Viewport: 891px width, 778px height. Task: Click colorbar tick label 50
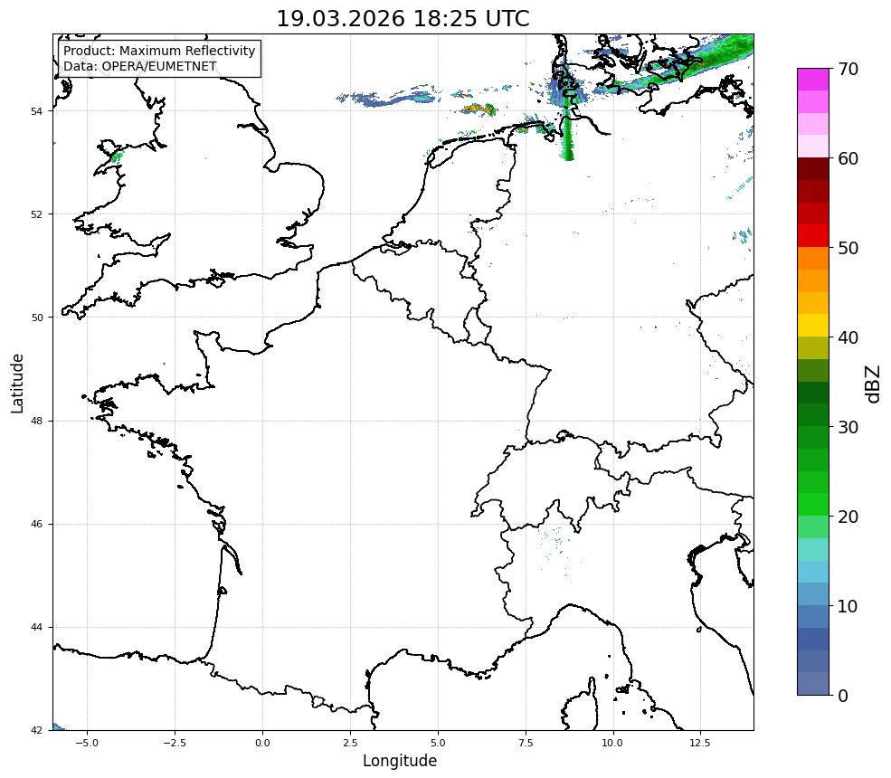click(848, 248)
